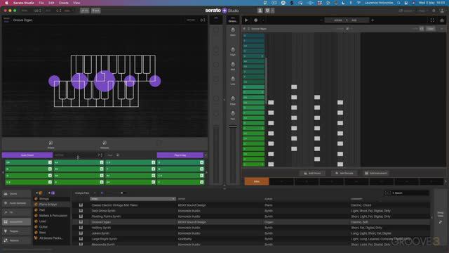Select the Piano & Keys pack
The height and width of the screenshot is (253, 449).
(48, 205)
